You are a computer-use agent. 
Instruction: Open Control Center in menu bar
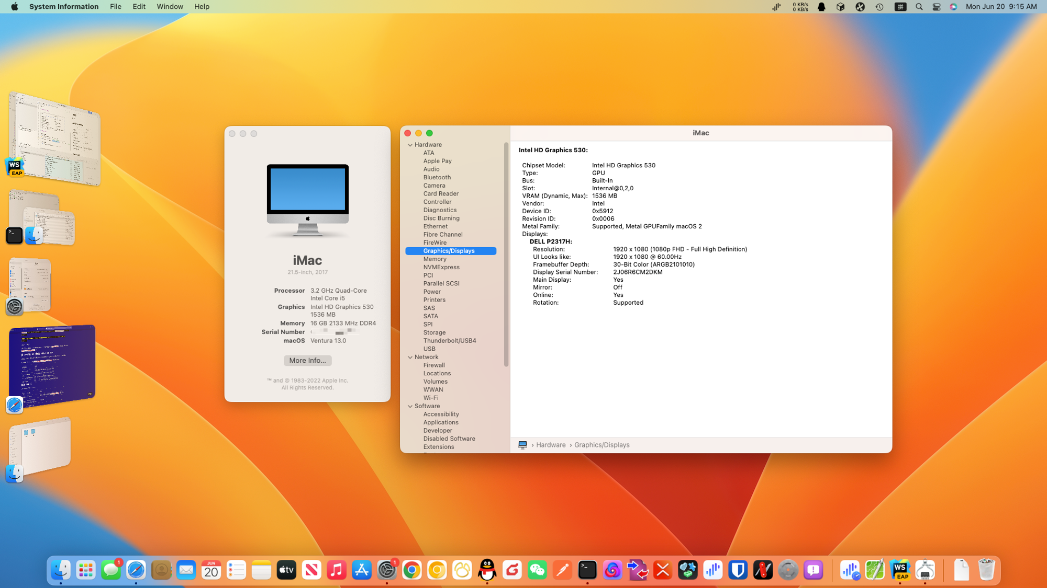pyautogui.click(x=937, y=7)
